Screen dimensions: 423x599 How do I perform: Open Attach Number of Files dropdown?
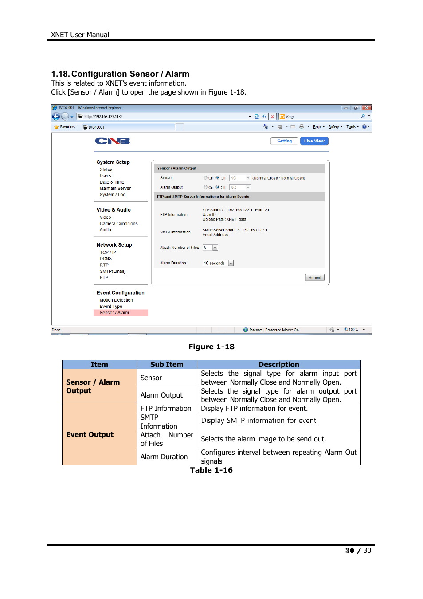[x=210, y=248]
